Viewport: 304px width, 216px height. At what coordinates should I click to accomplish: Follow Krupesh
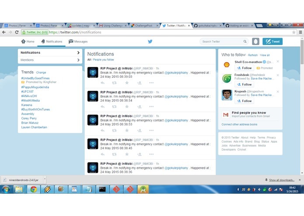[244, 101]
